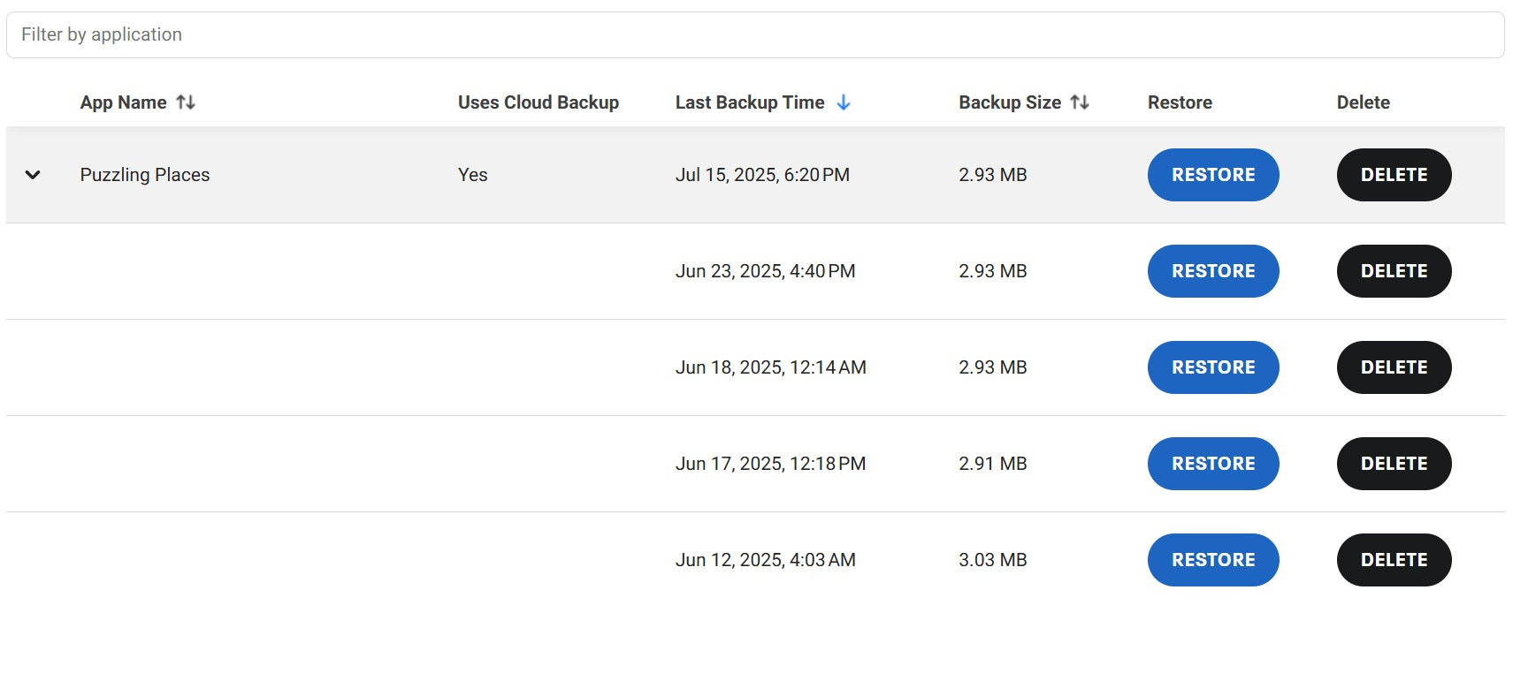
Task: Sort by App Name using arrows icon
Action: point(186,102)
